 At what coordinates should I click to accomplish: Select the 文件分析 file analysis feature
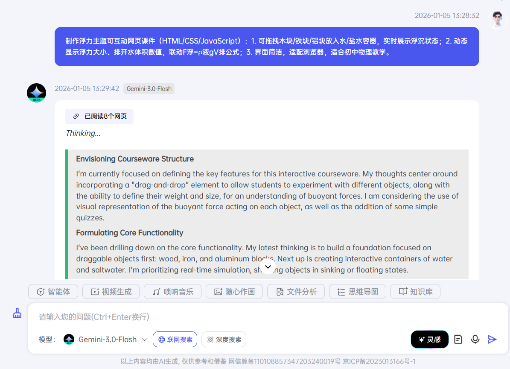(x=296, y=291)
